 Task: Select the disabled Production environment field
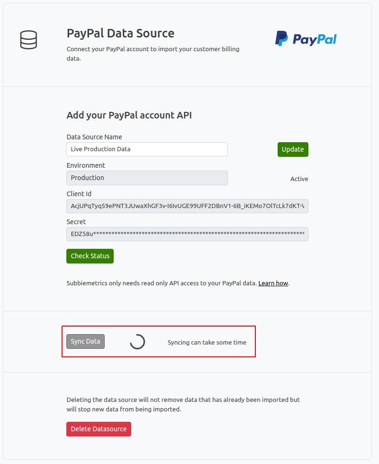pos(147,178)
